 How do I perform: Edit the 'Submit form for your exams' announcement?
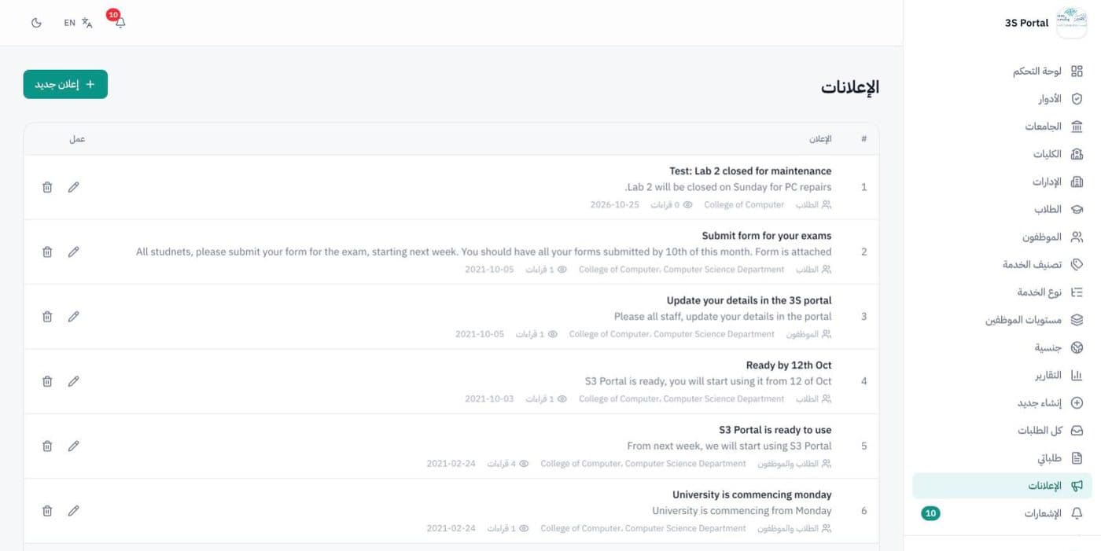[73, 252]
